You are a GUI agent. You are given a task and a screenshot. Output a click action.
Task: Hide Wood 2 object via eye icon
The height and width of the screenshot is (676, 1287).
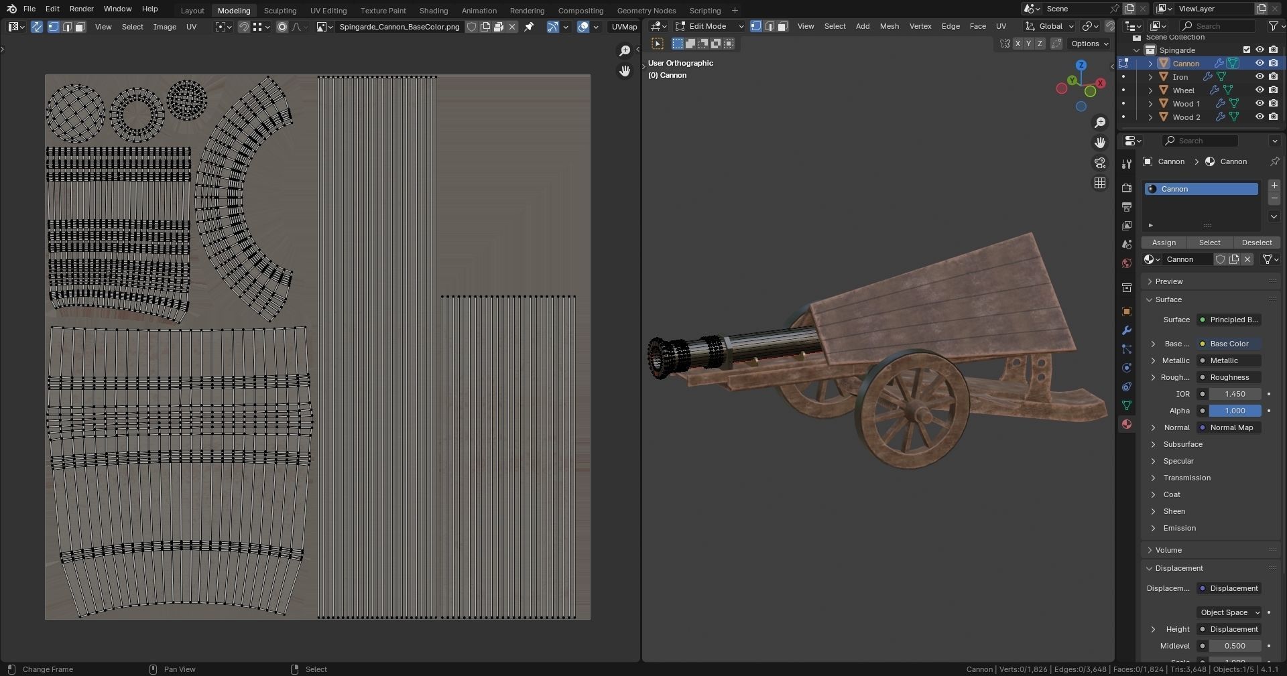(x=1260, y=117)
